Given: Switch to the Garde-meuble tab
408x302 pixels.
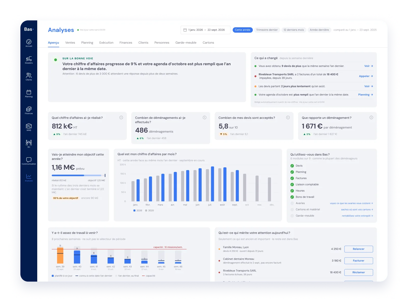Looking at the screenshot, I should 186,43.
